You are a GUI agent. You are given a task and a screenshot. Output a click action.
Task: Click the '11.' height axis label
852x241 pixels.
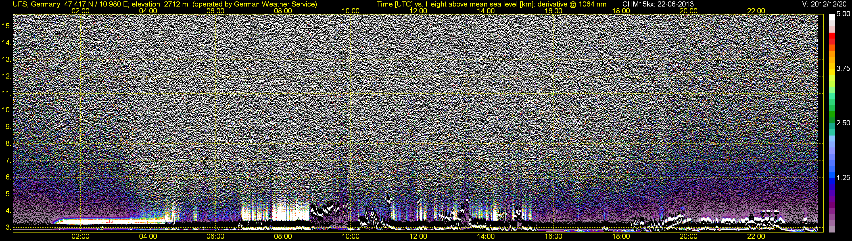(7, 93)
